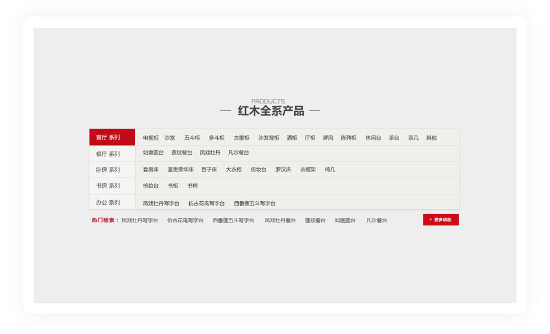Select hot-search term 如医圆台
The image size is (550, 334).
345,220
